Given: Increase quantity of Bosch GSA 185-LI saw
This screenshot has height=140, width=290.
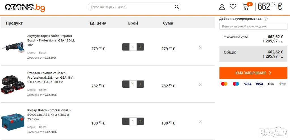Looking at the screenshot, I should pos(140,47).
